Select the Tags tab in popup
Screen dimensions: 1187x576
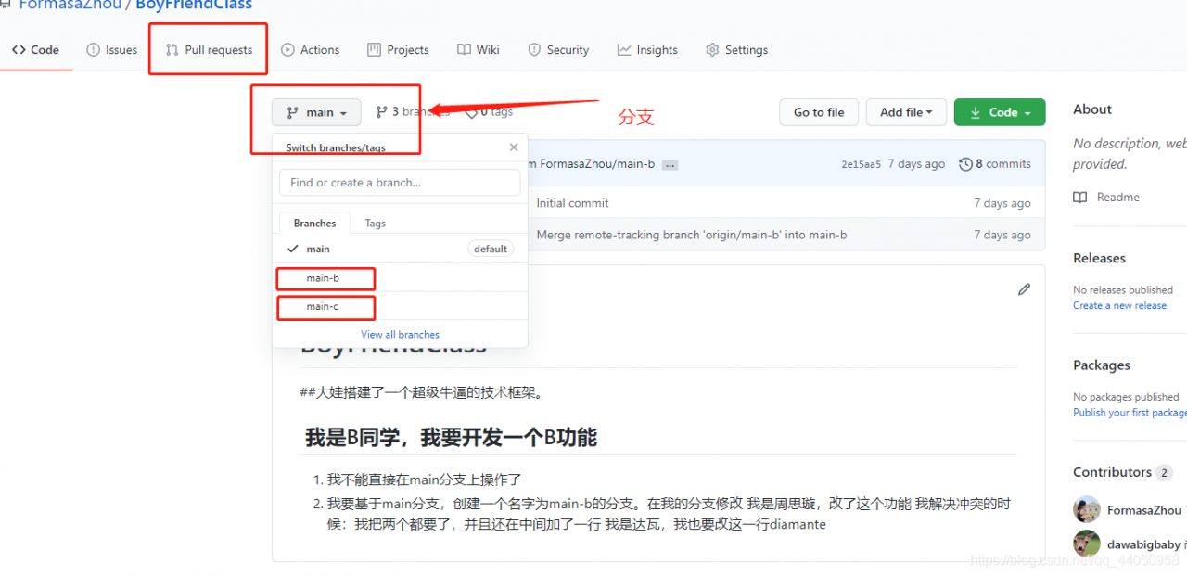click(376, 223)
